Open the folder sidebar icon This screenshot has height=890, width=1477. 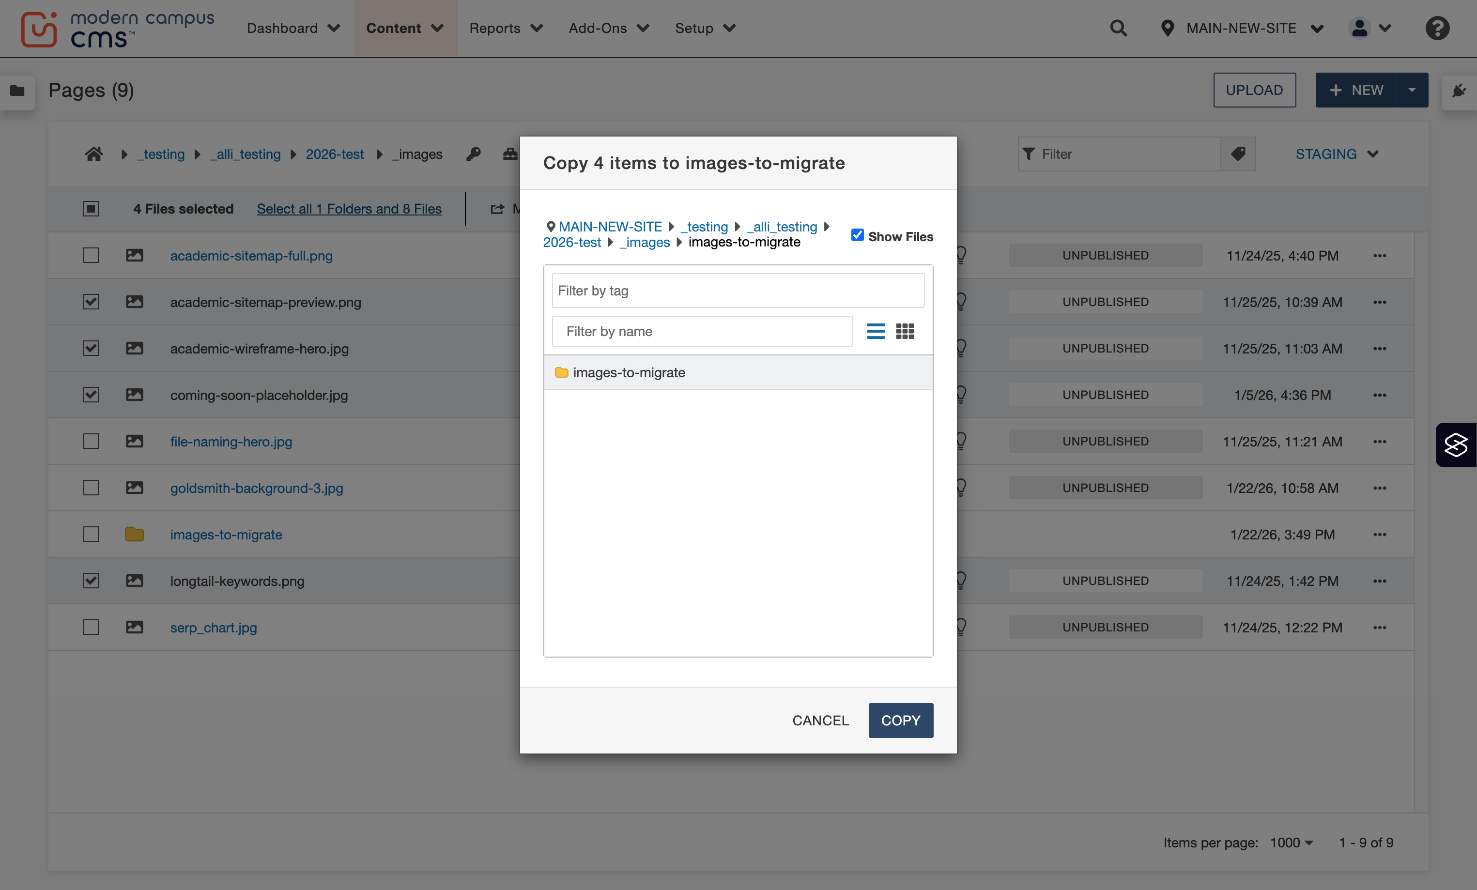pyautogui.click(x=17, y=91)
